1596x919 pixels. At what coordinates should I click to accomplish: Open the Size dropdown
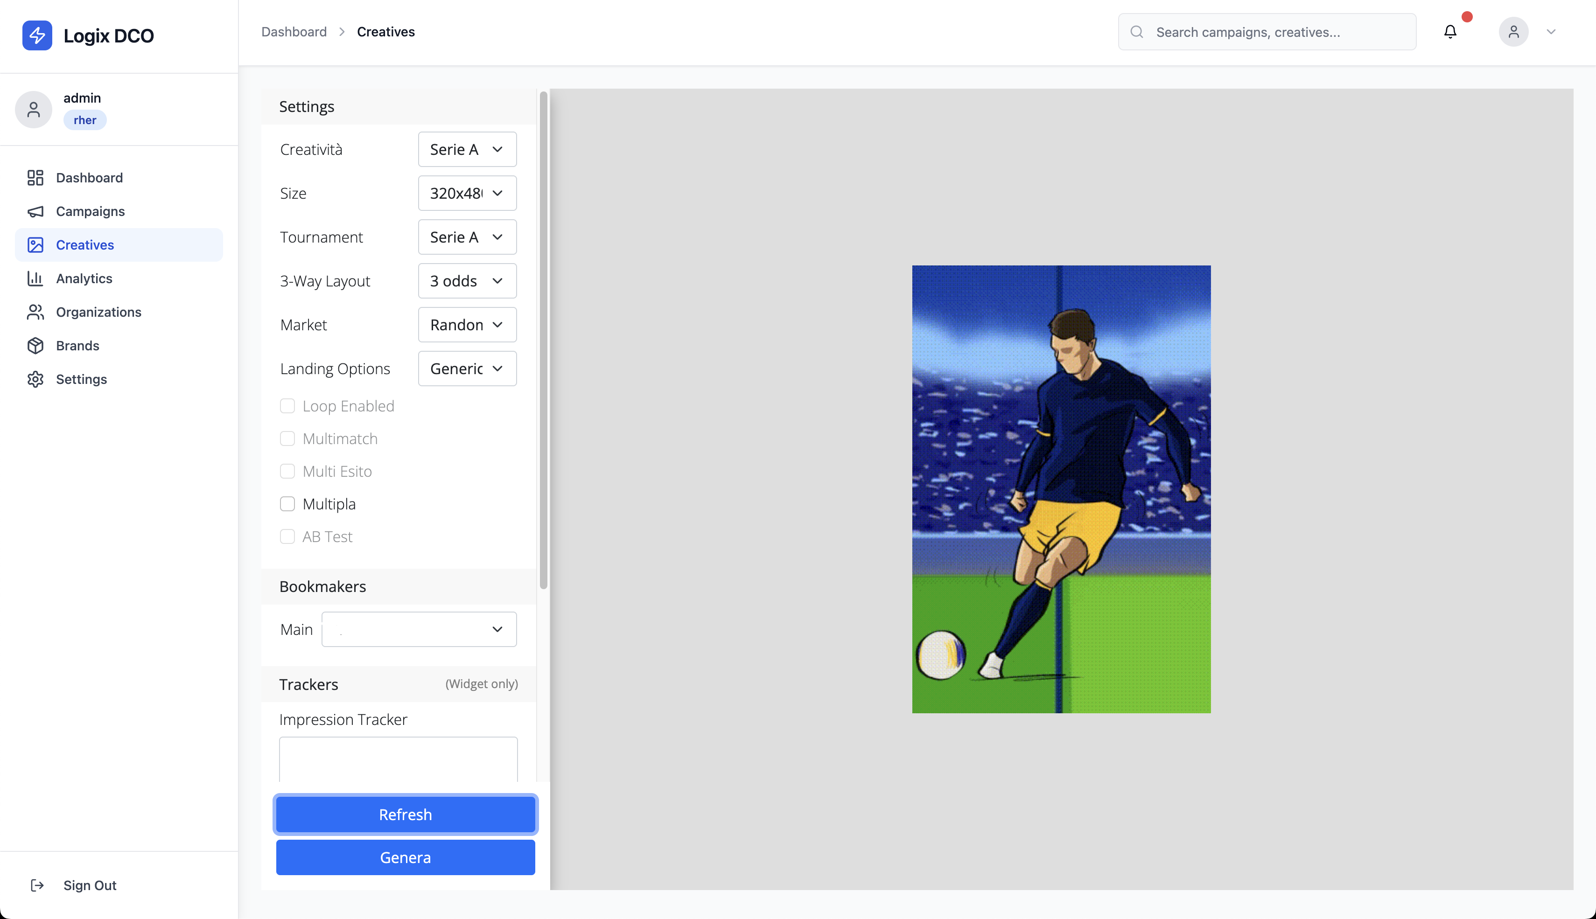467,193
